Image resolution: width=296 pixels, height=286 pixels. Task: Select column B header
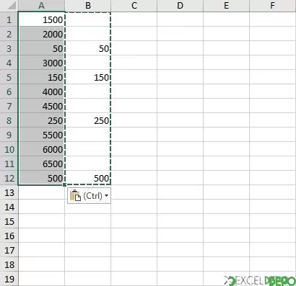tap(88, 6)
